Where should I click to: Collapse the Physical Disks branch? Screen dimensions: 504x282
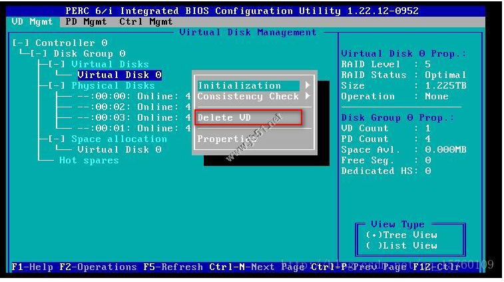pyautogui.click(x=57, y=85)
